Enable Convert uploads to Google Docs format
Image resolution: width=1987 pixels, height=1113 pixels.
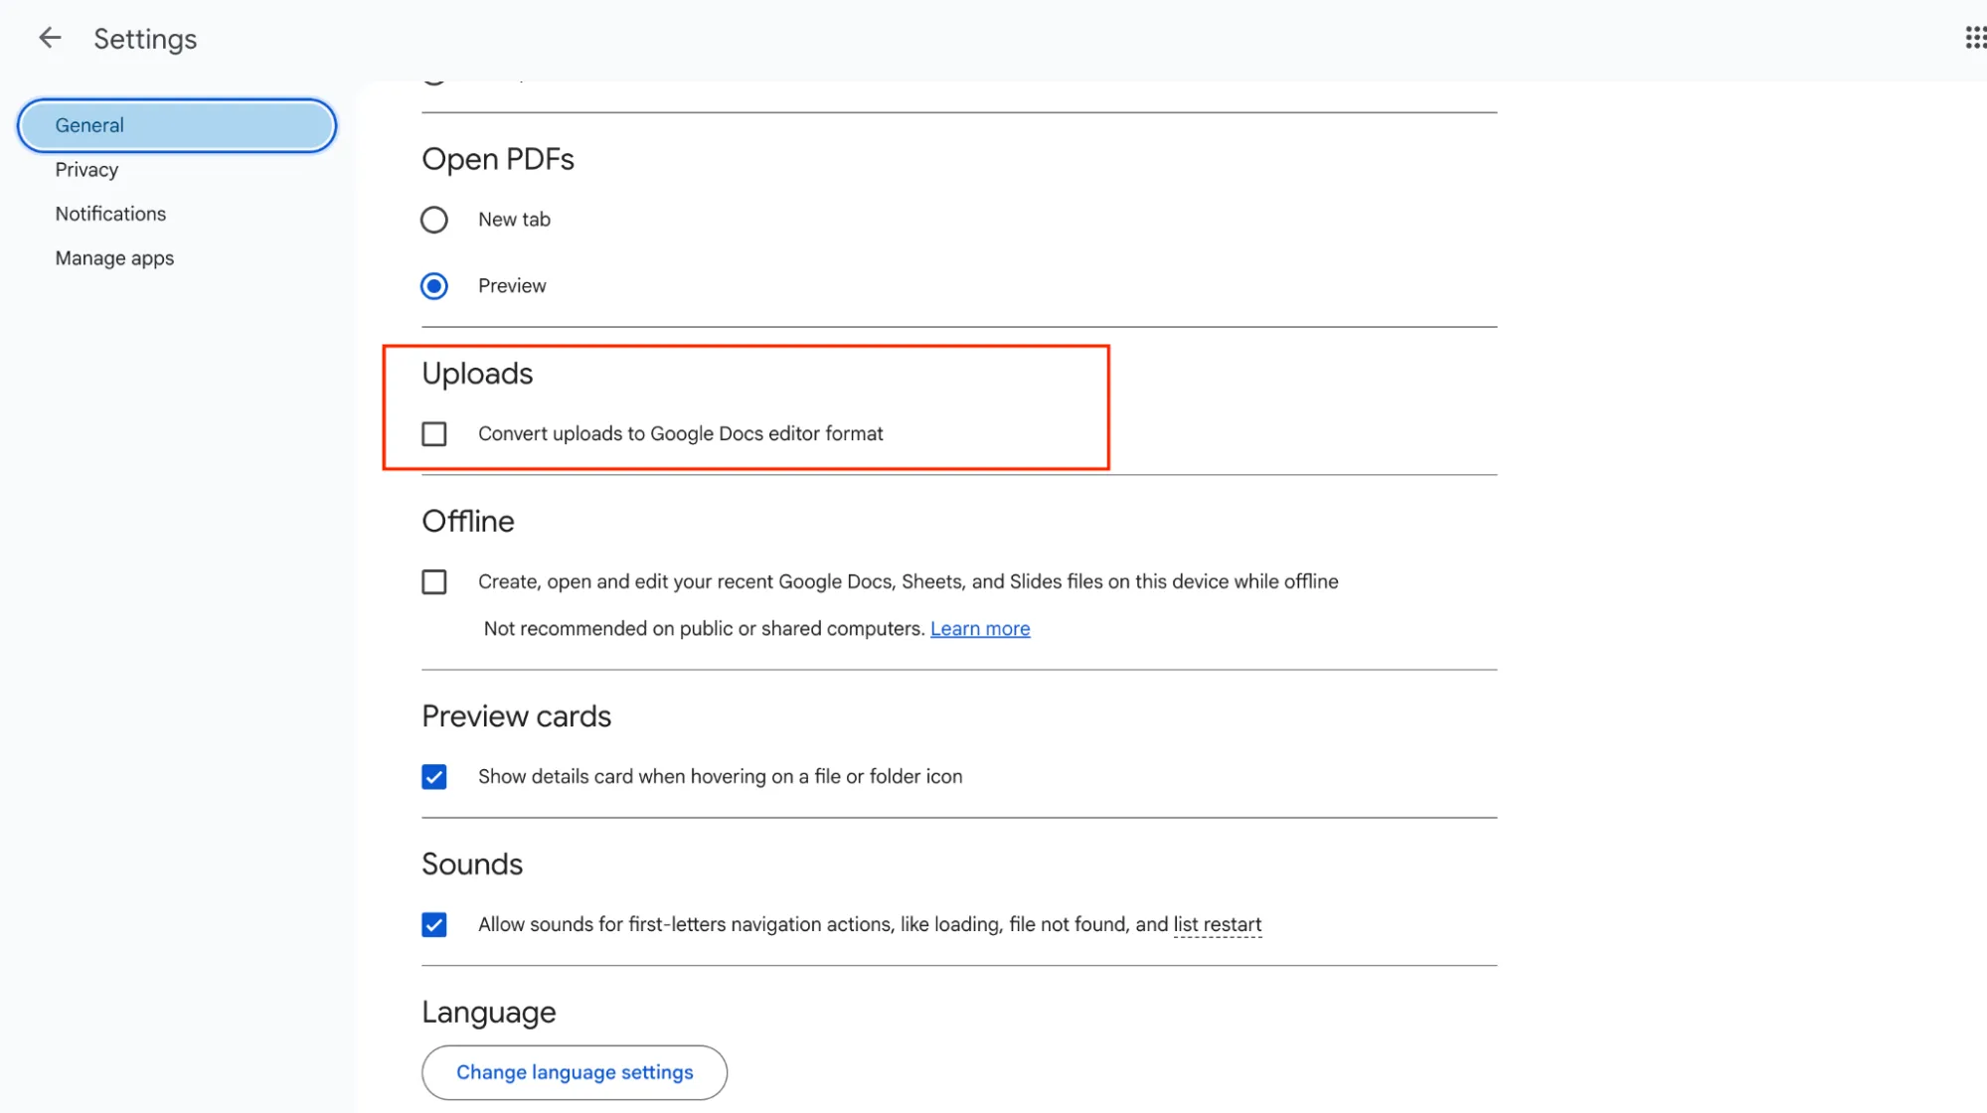coord(434,433)
